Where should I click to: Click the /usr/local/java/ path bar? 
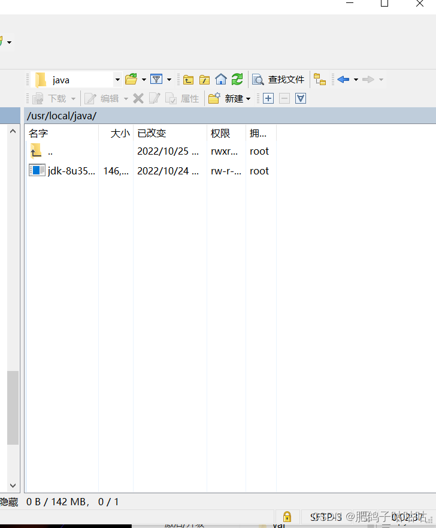(x=230, y=116)
